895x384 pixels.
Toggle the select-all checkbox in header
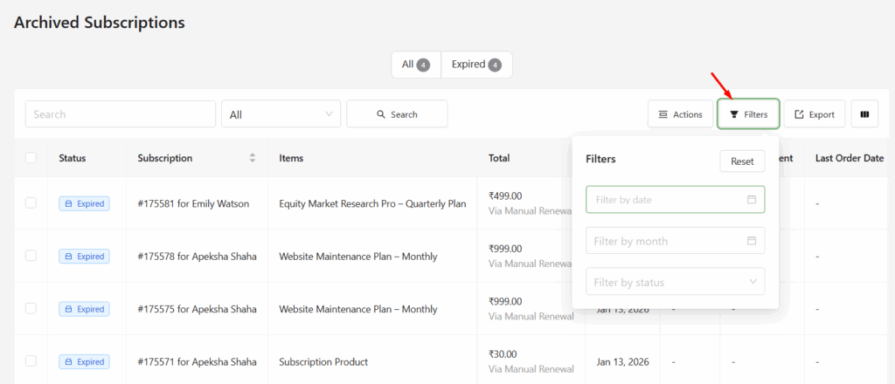(31, 158)
